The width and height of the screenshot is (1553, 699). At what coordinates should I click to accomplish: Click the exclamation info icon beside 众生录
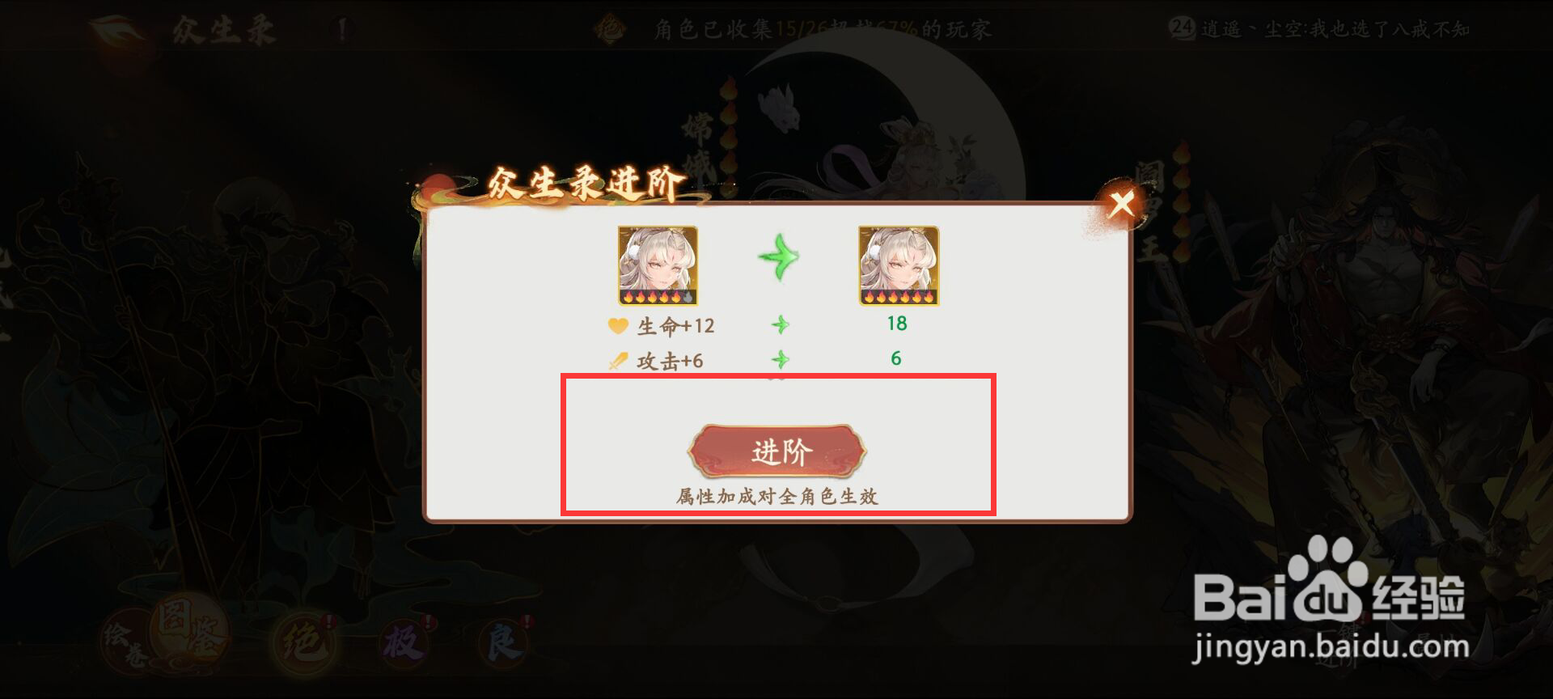point(342,30)
